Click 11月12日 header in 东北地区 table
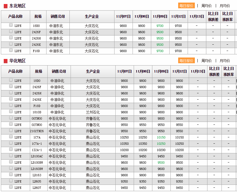 tap(178, 16)
